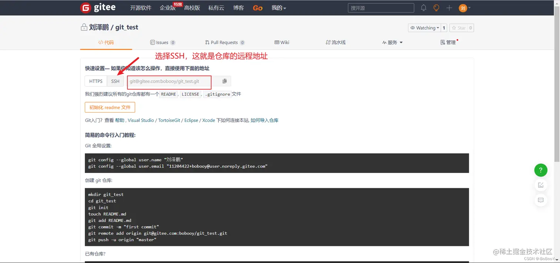
Task: Click the feedback edit icon on the right
Action: [540, 185]
